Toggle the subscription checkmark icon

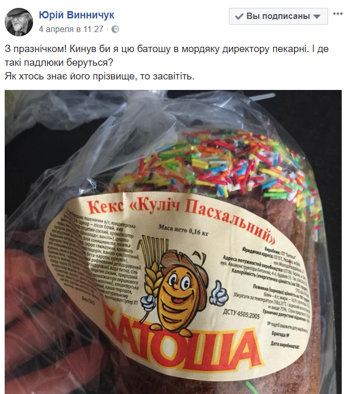click(239, 17)
